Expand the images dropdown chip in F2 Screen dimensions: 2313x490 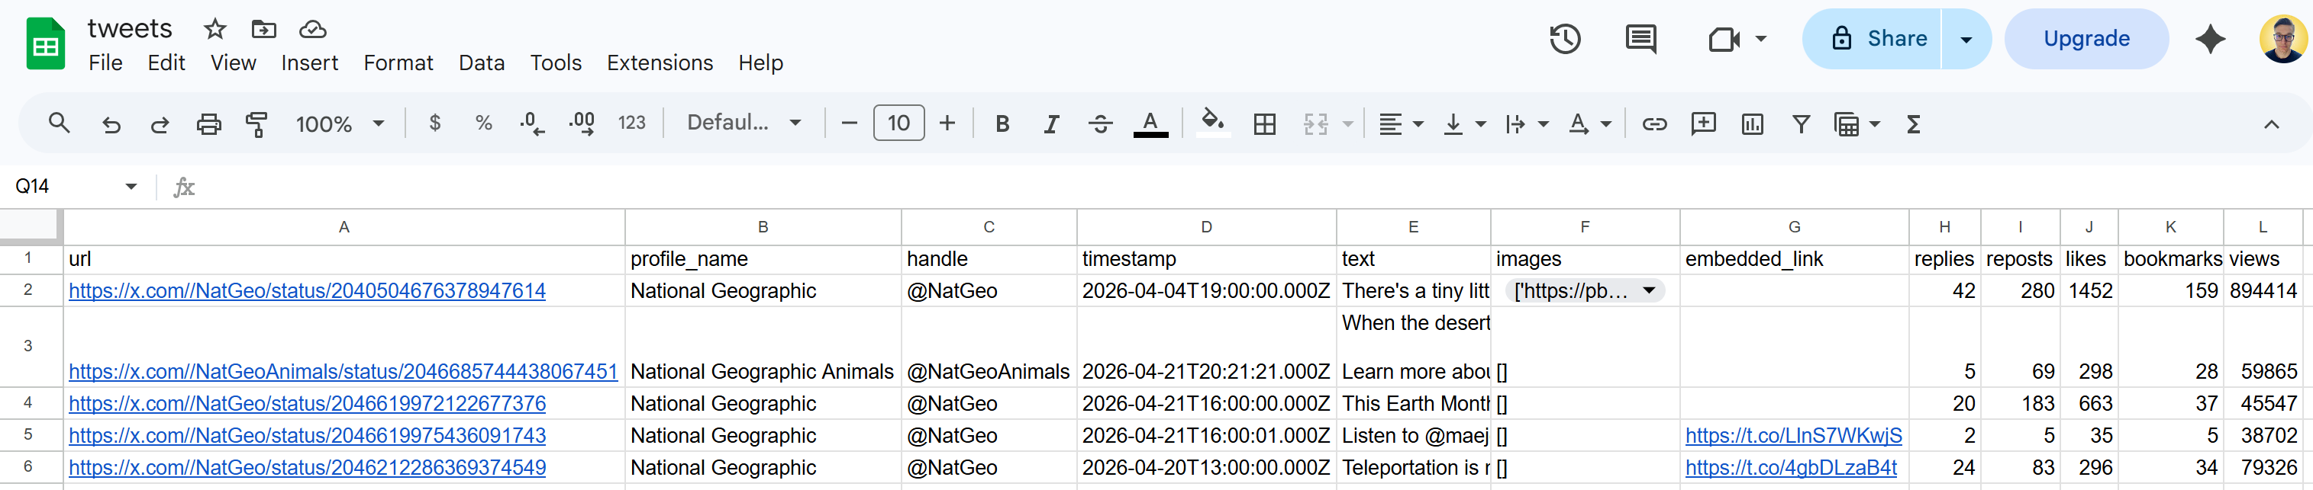pos(1649,290)
